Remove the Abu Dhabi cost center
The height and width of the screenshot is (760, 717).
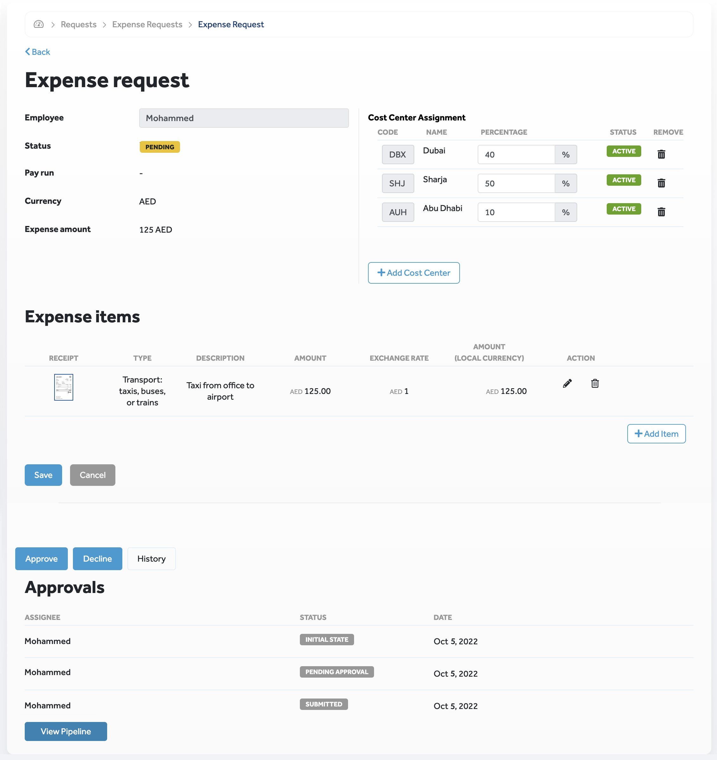tap(661, 212)
